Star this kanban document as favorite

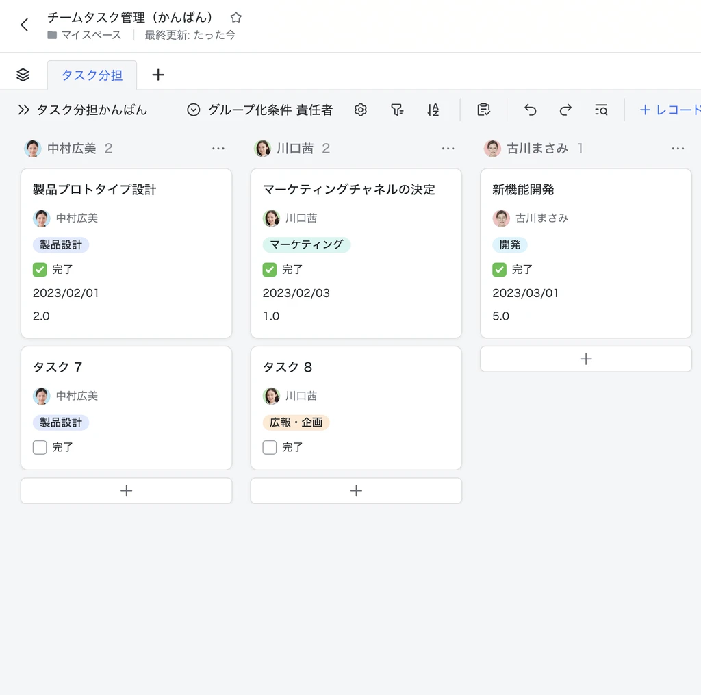(x=236, y=17)
